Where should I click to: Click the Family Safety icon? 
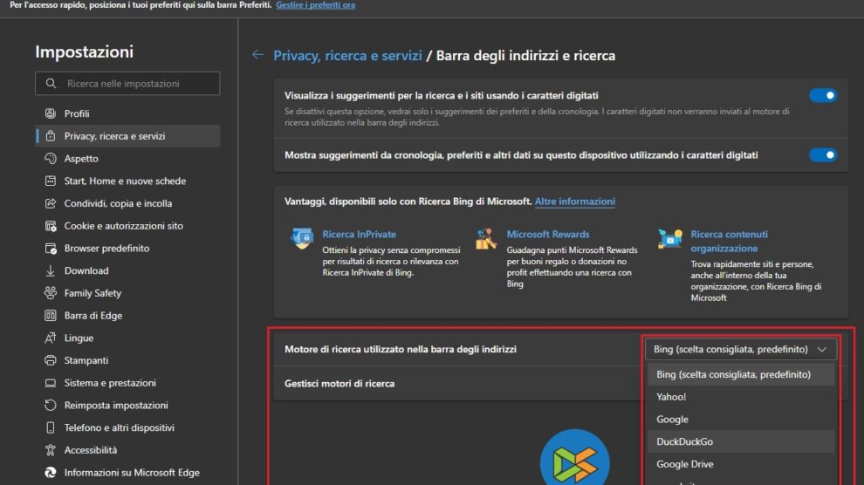click(x=50, y=293)
